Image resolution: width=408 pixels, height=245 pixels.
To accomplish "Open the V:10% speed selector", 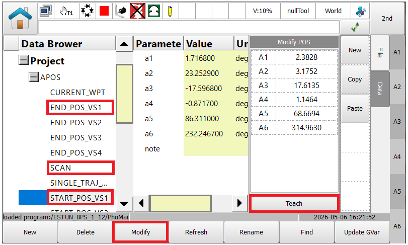I will pos(263,11).
